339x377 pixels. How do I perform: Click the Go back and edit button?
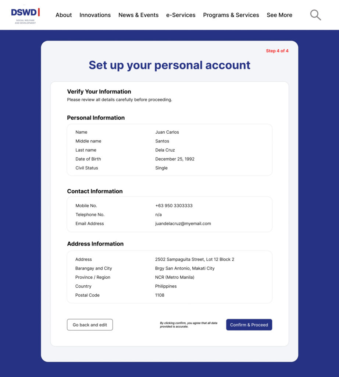(90, 325)
